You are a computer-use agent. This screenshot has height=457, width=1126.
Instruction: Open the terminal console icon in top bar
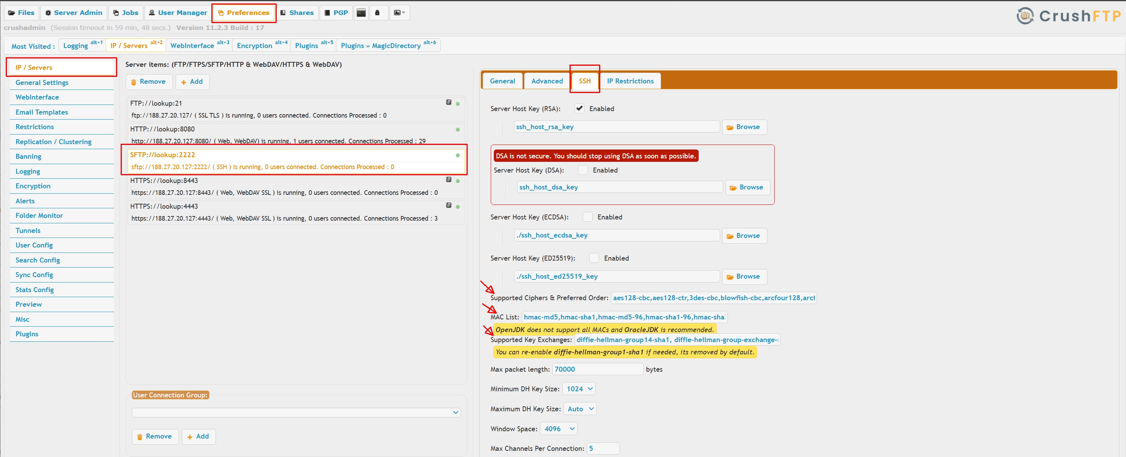[x=361, y=13]
